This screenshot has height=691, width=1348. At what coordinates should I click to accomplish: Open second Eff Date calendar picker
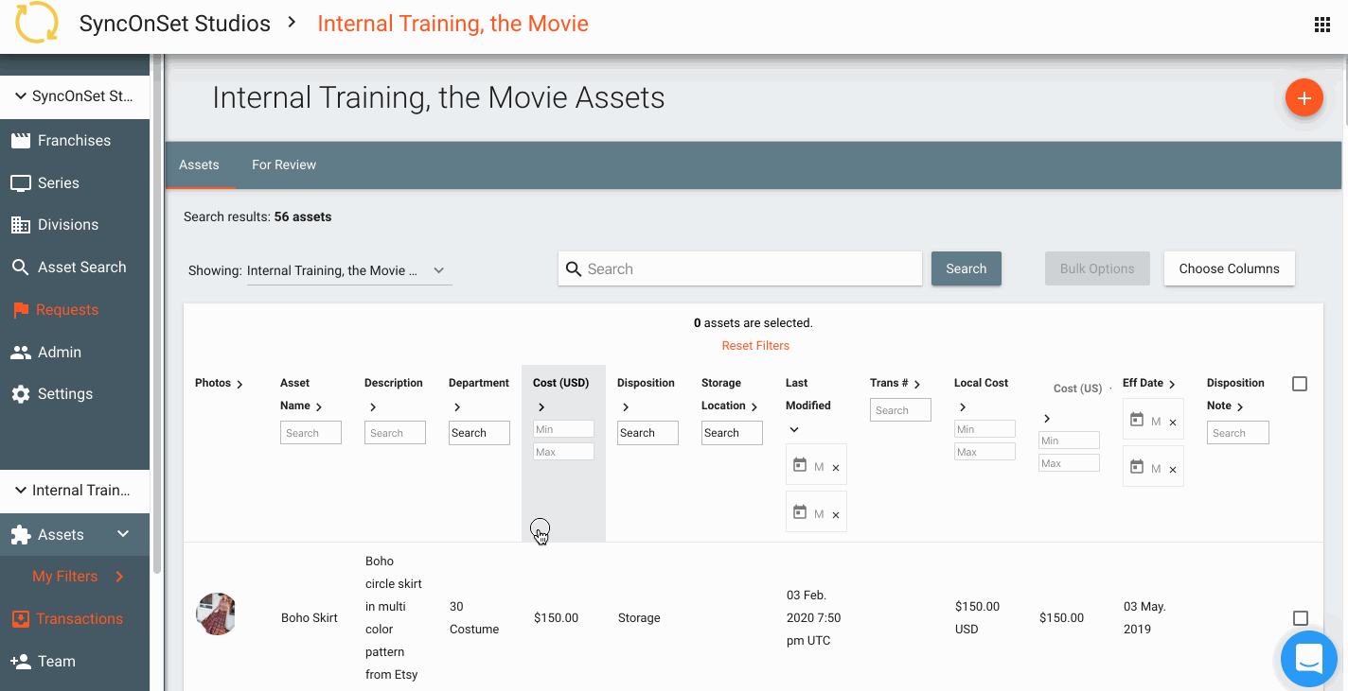[1137, 467]
